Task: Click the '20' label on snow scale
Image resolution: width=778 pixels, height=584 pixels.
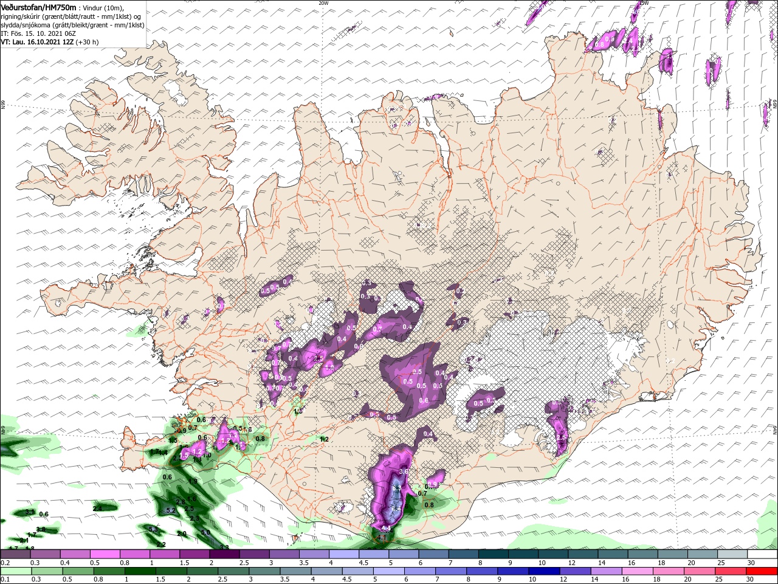Action: (692, 563)
